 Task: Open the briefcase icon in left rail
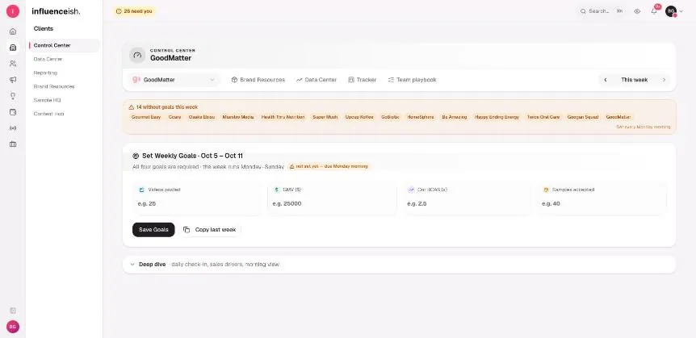(13, 144)
